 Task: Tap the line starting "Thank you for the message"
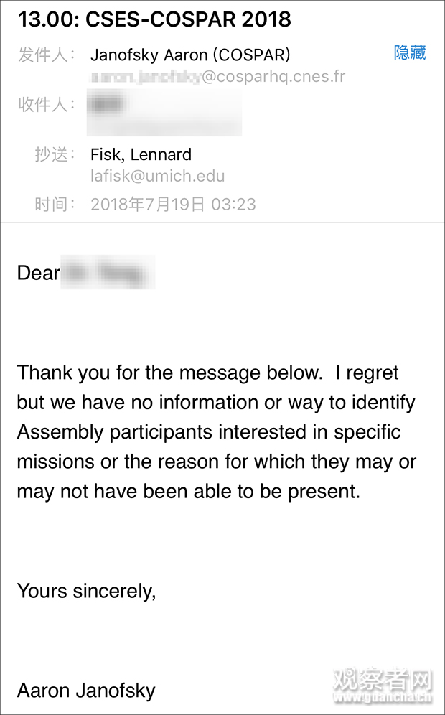tap(207, 373)
